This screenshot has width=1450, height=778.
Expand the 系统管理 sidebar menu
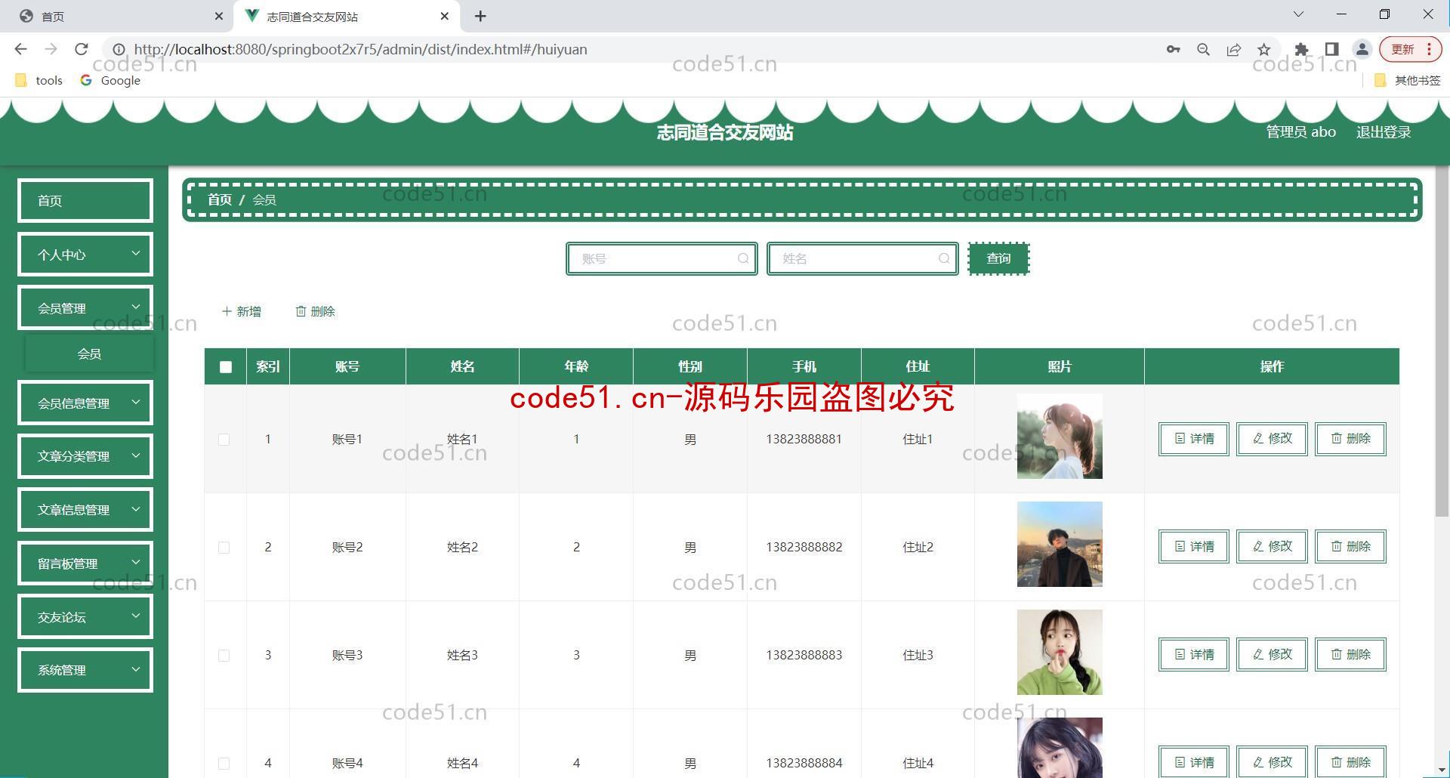pos(85,670)
